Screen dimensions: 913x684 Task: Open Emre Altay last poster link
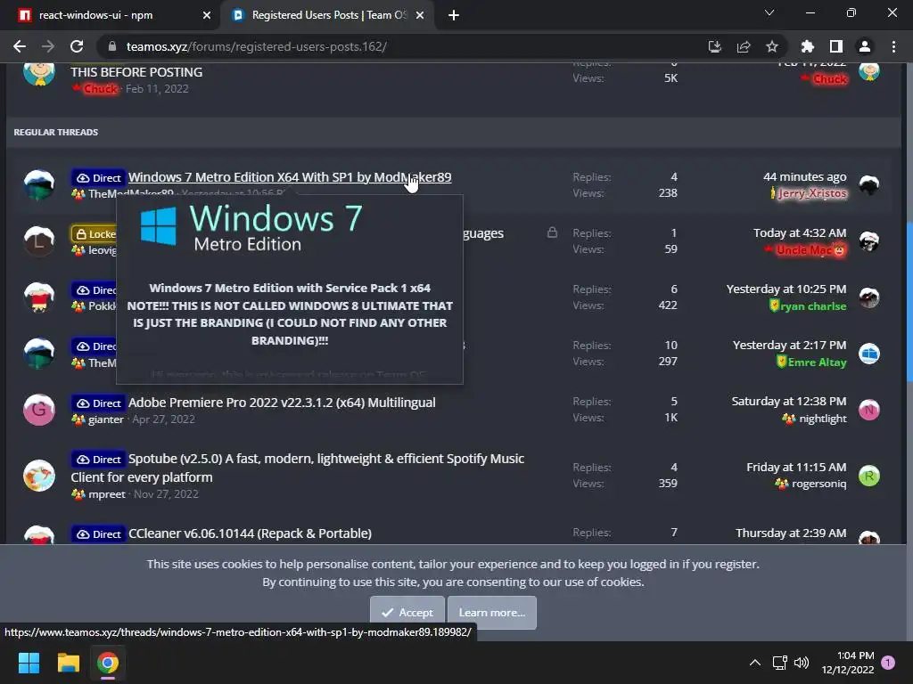[x=817, y=362]
